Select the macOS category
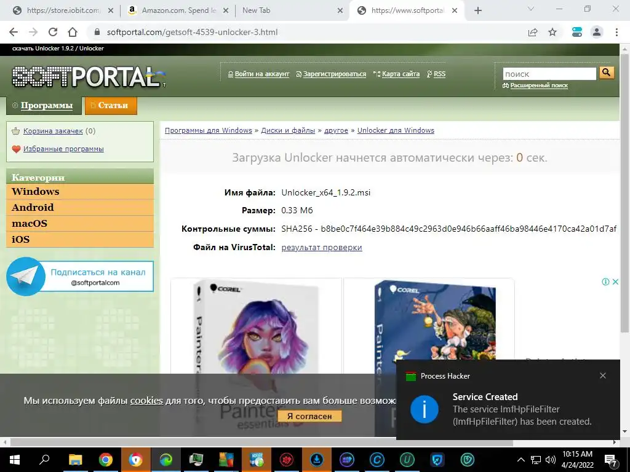630x472 pixels. (x=80, y=224)
